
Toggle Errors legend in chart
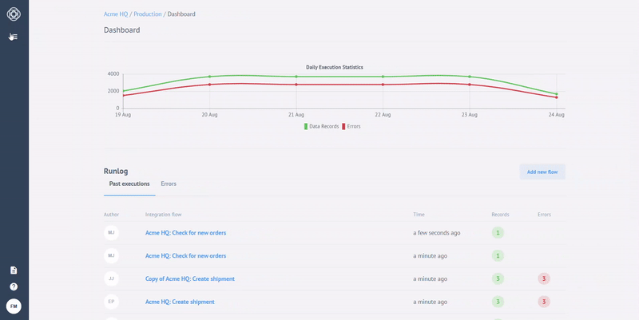(351, 126)
